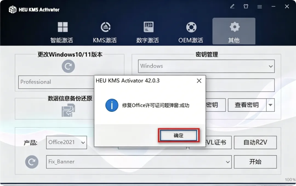Click the 产品: label
The width and height of the screenshot is (296, 186).
pos(30,143)
